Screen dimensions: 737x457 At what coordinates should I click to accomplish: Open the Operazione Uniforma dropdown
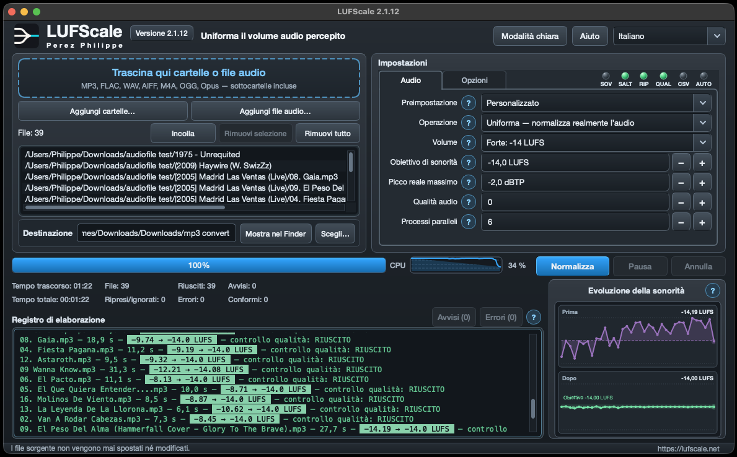(596, 123)
